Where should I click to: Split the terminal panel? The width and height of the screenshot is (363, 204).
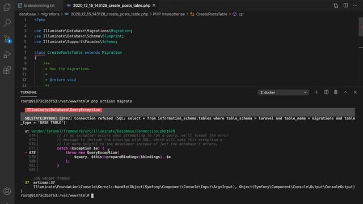tap(326, 92)
